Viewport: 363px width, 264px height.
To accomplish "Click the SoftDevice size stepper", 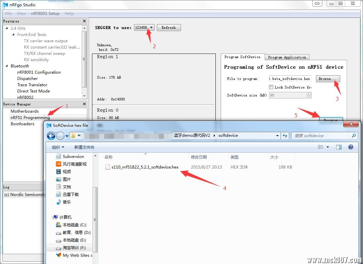I will 309,95.
